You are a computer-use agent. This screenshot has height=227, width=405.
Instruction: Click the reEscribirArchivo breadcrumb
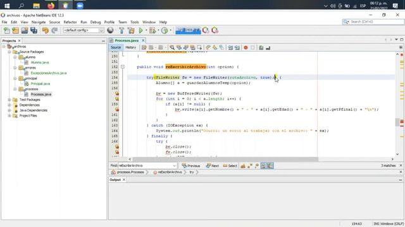coord(168,172)
